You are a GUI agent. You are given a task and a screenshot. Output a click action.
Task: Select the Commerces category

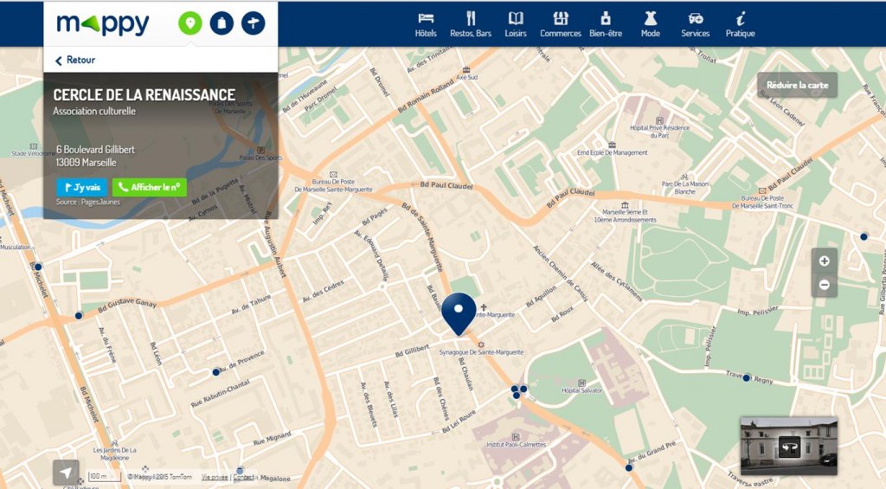pos(561,24)
